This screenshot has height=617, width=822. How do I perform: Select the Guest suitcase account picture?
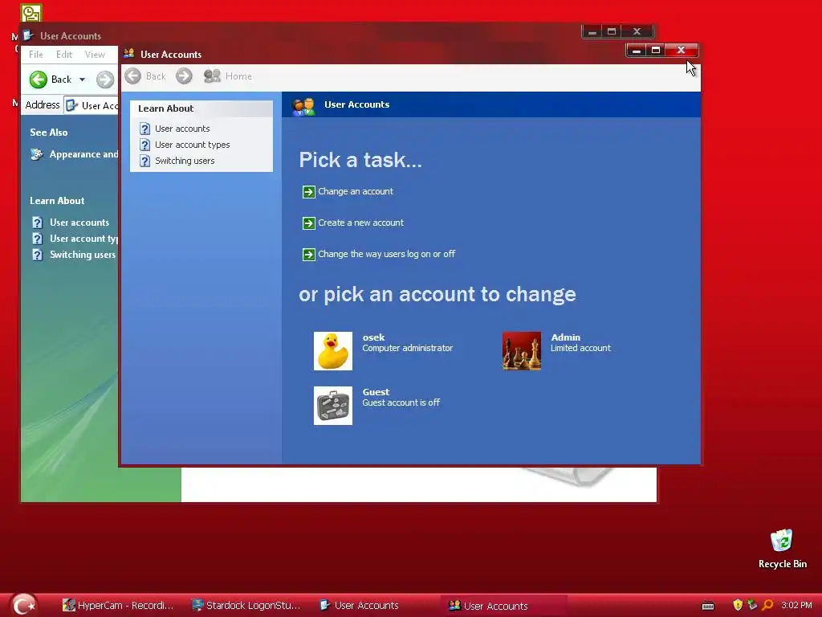coord(333,406)
